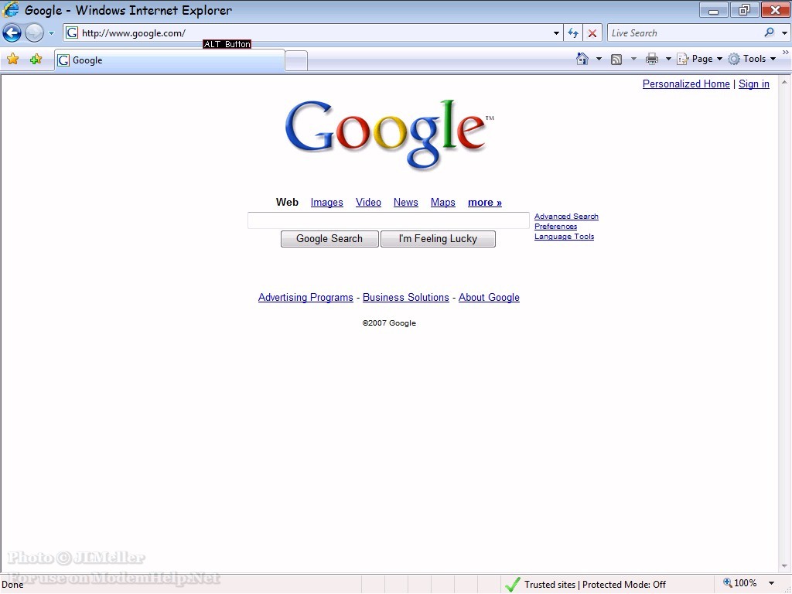Click the green check security zone icon
The height and width of the screenshot is (594, 792).
pyautogui.click(x=512, y=585)
